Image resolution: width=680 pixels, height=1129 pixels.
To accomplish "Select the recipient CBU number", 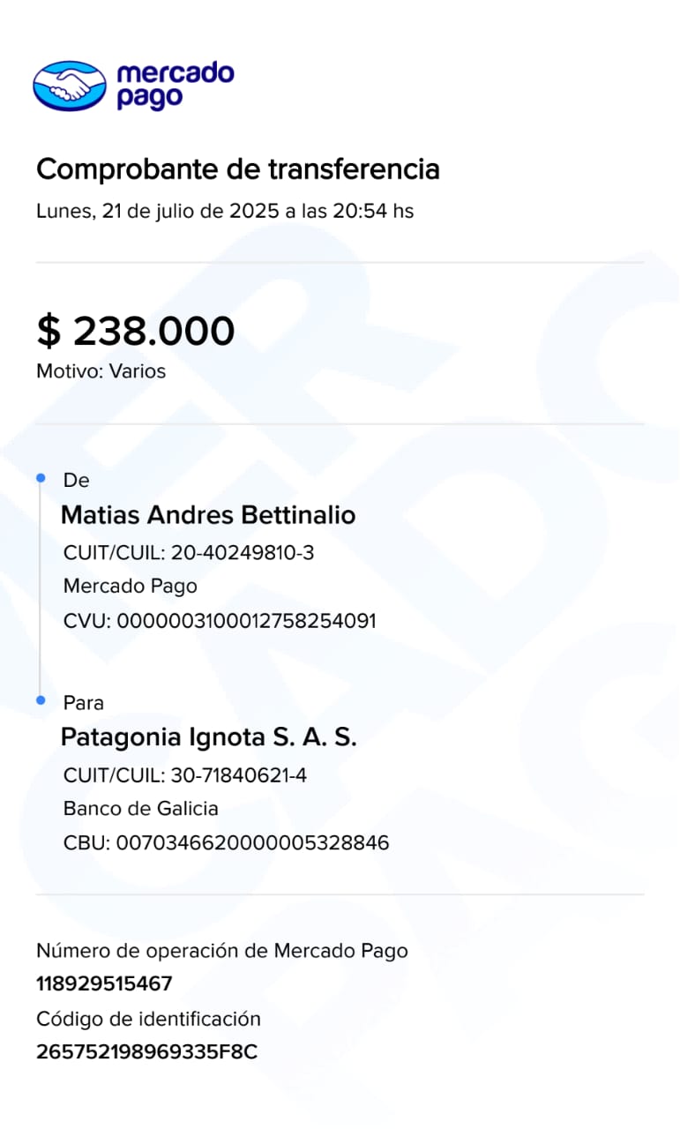I will 226,843.
